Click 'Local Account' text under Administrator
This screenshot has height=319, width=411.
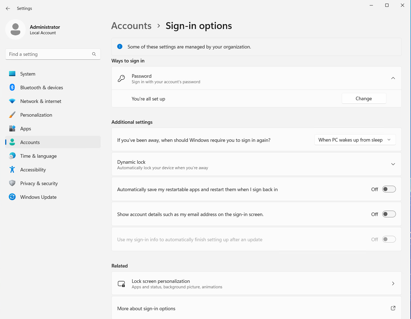click(43, 33)
